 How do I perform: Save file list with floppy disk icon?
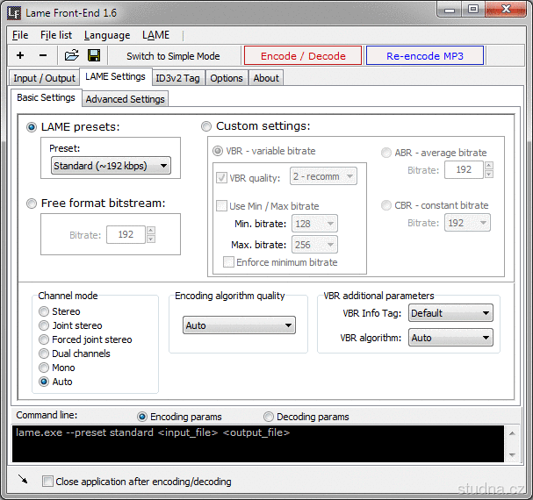94,55
